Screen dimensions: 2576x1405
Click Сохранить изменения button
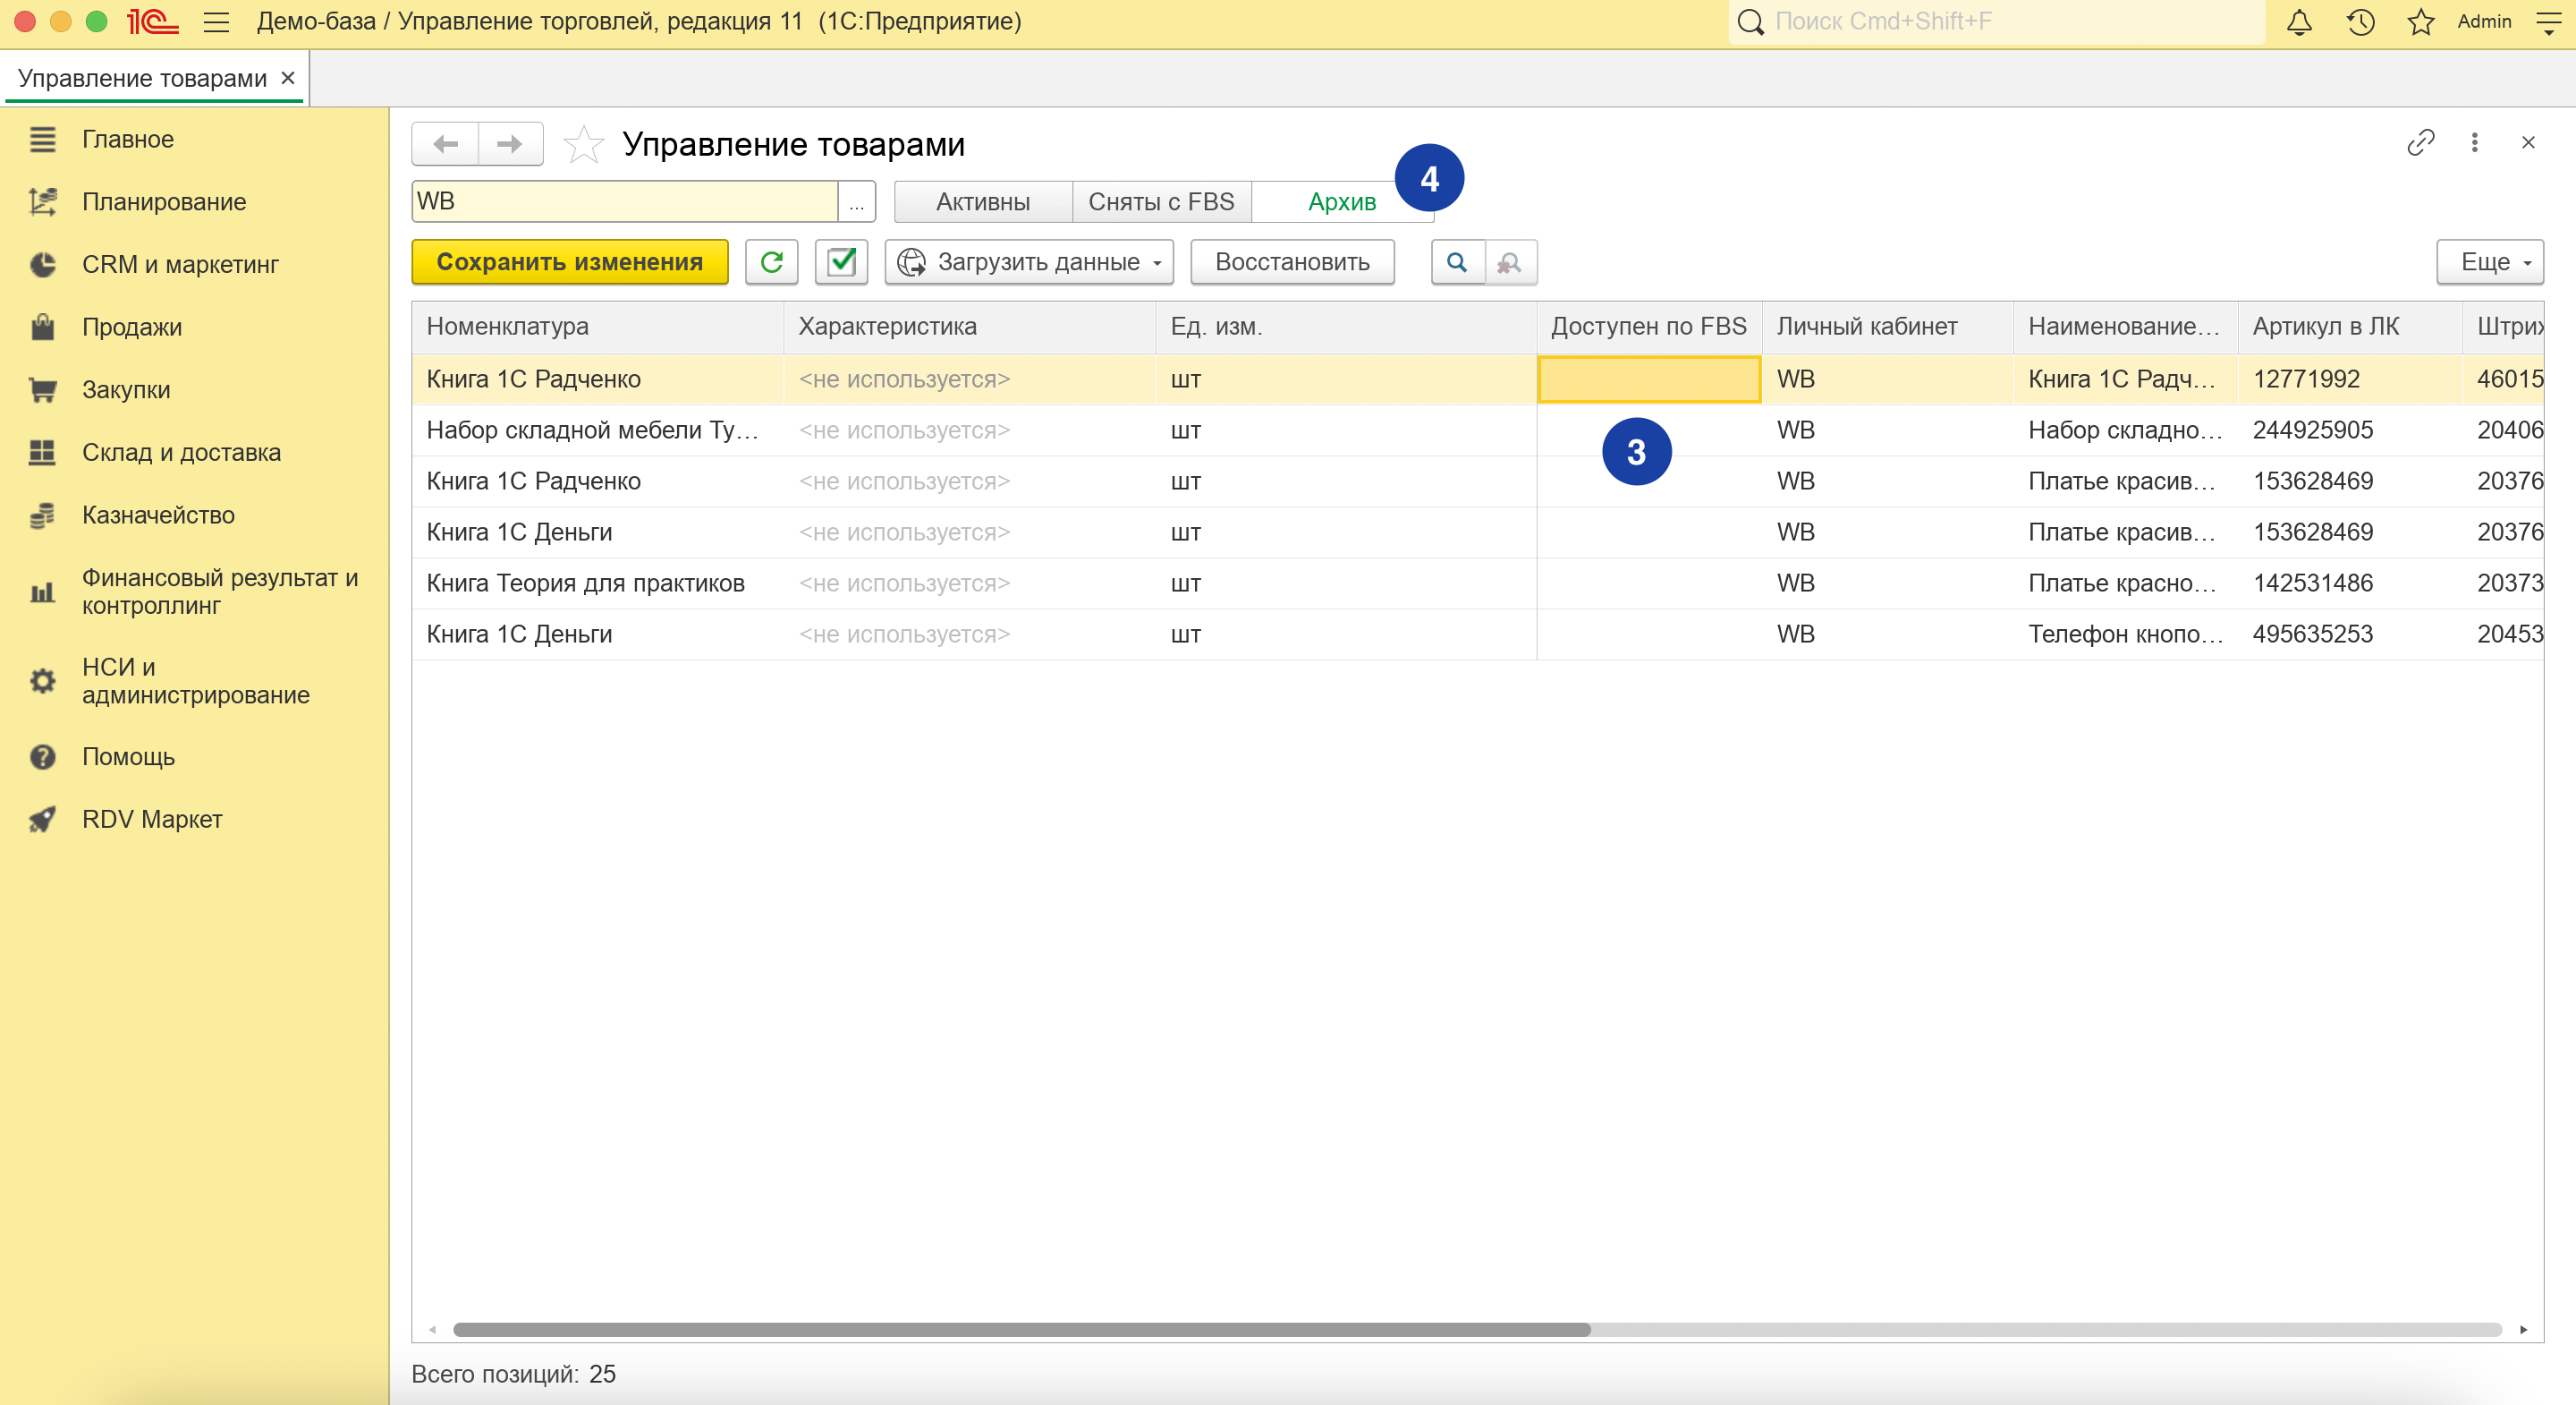(x=569, y=262)
